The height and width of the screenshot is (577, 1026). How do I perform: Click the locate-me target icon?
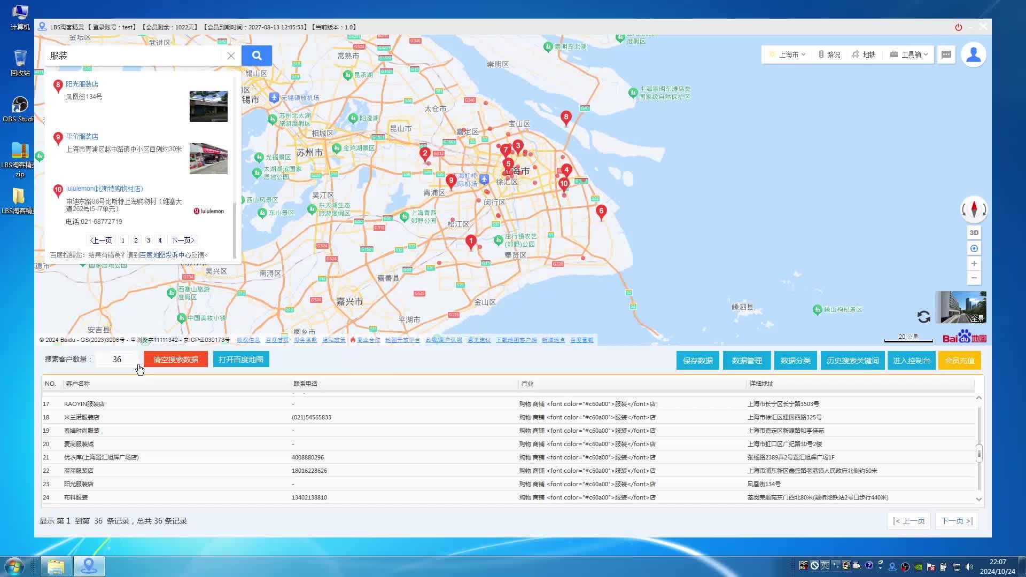(974, 248)
